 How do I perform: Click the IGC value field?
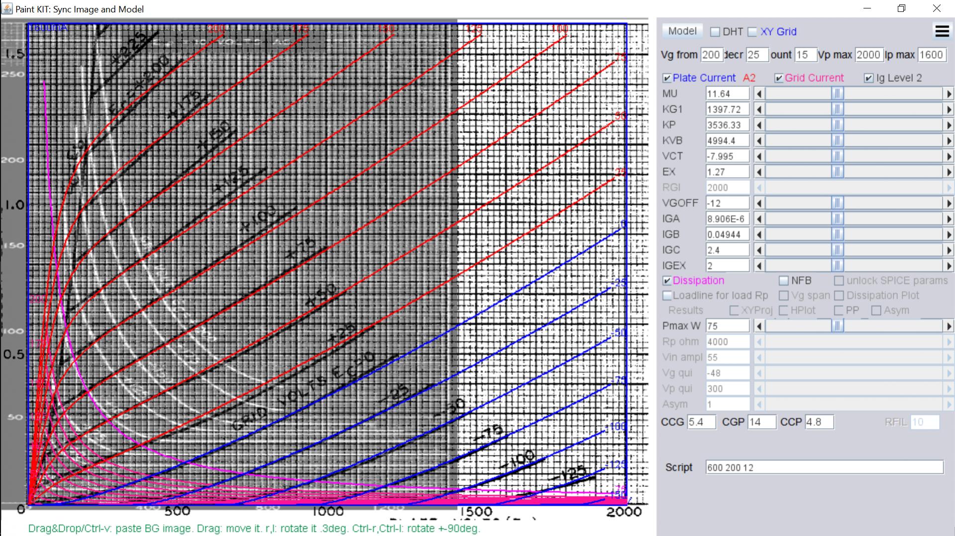pyautogui.click(x=727, y=250)
